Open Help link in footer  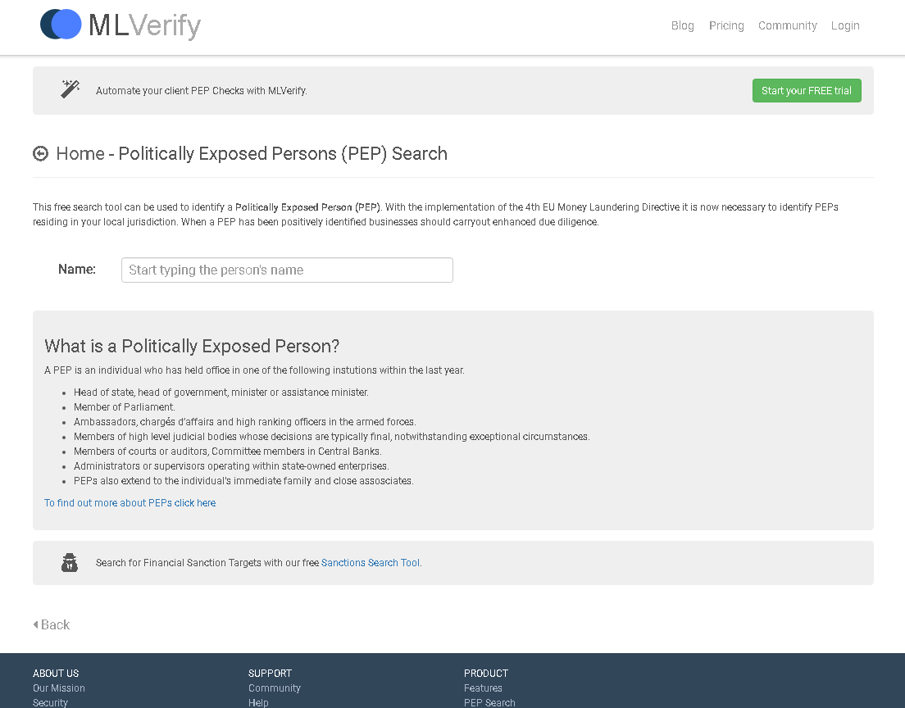pyautogui.click(x=258, y=702)
